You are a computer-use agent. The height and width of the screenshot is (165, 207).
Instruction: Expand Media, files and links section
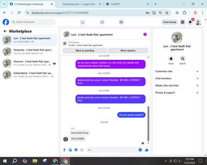[177, 85]
